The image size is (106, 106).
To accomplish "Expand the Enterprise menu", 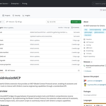I will point(16,3).
